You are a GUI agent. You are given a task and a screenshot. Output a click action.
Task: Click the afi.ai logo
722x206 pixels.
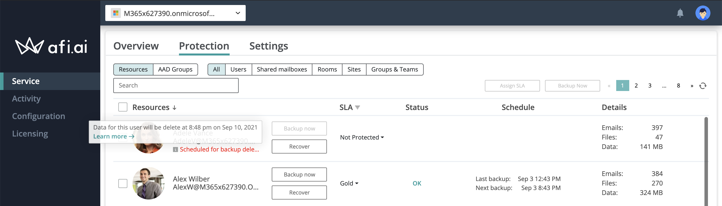coord(51,46)
